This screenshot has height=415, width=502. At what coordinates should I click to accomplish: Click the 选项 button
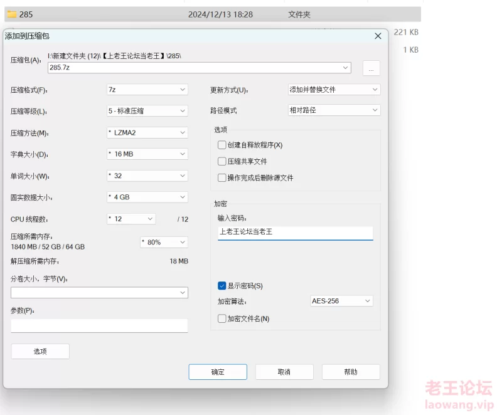pyautogui.click(x=40, y=352)
